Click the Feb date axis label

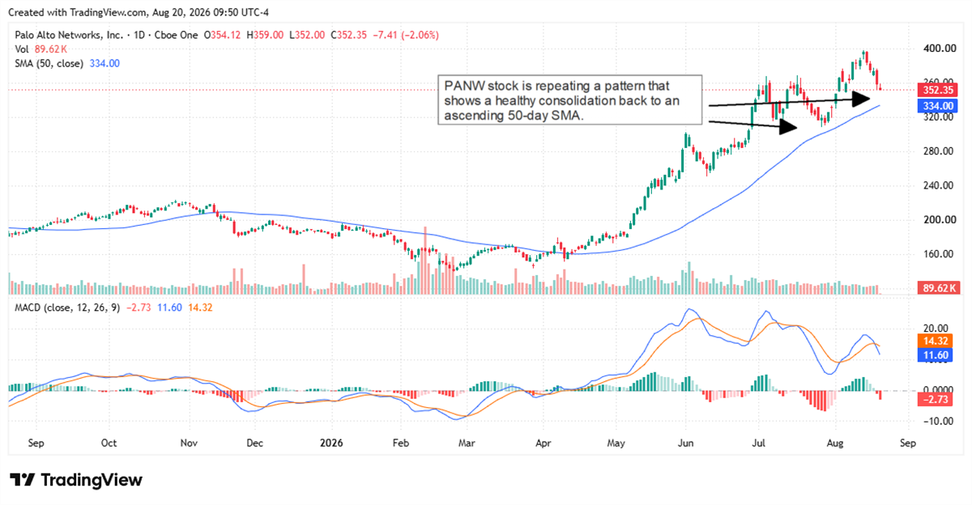(x=399, y=443)
